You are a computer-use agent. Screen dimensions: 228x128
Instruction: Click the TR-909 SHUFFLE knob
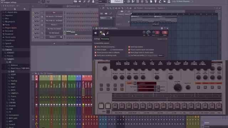pyautogui.click(x=188, y=87)
